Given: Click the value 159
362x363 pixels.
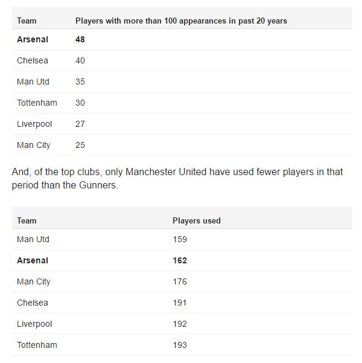Looking at the screenshot, I should pyautogui.click(x=180, y=239).
